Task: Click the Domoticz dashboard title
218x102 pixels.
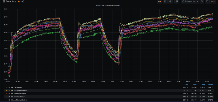Action: point(11,1)
